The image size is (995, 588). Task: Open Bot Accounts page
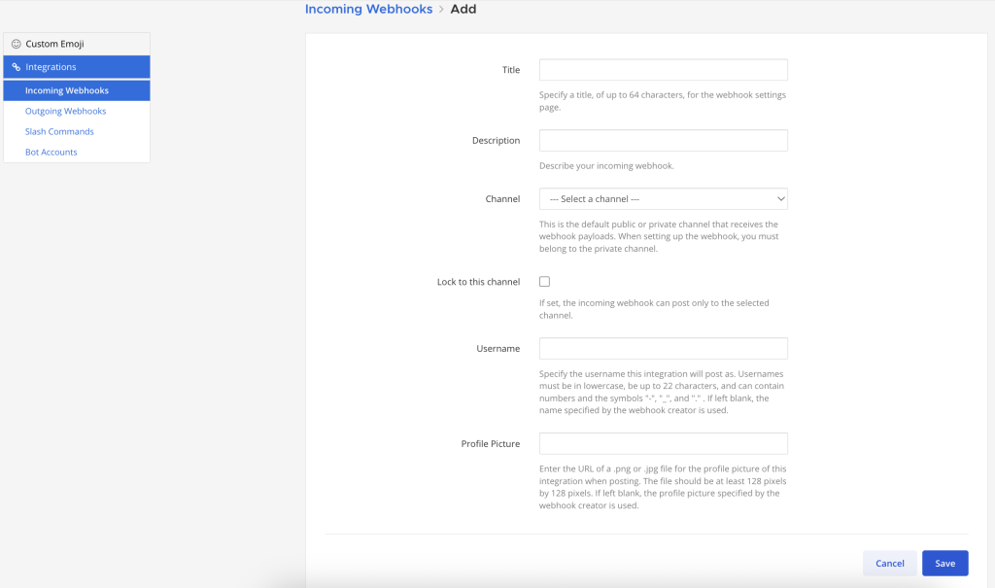point(51,152)
